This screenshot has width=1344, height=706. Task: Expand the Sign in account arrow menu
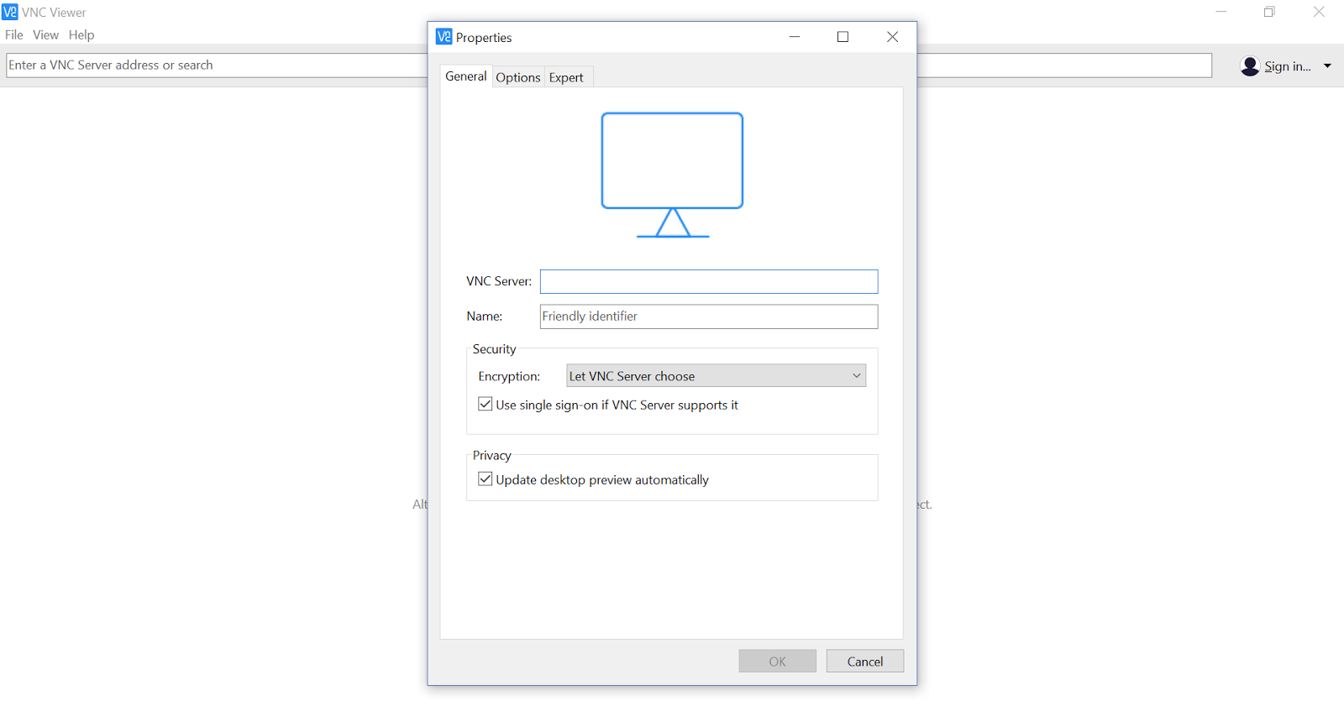click(x=1327, y=66)
